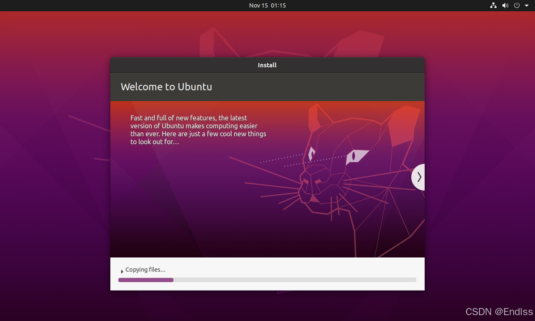Click the Install window title bar
Image resolution: width=535 pixels, height=321 pixels.
267,65
